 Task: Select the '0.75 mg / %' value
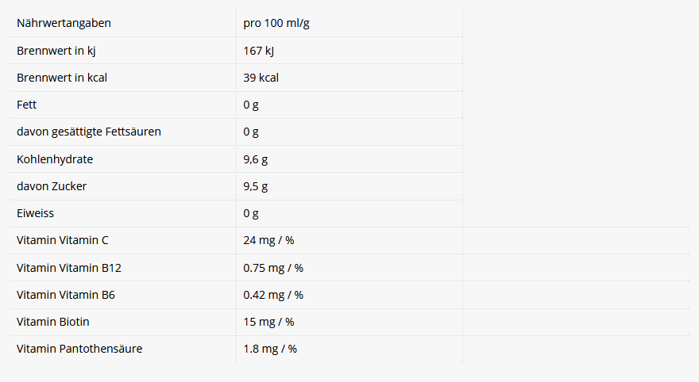pyautogui.click(x=273, y=268)
